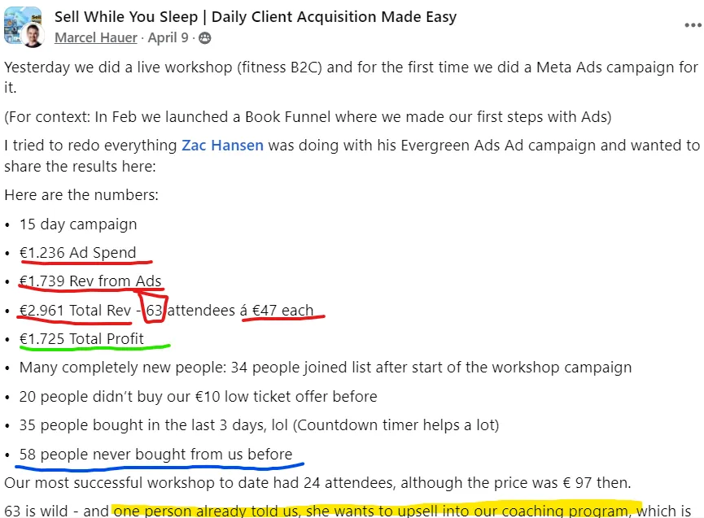This screenshot has height=518, width=704.
Task: Open Marcel Hauer's profile link
Action: click(x=96, y=37)
